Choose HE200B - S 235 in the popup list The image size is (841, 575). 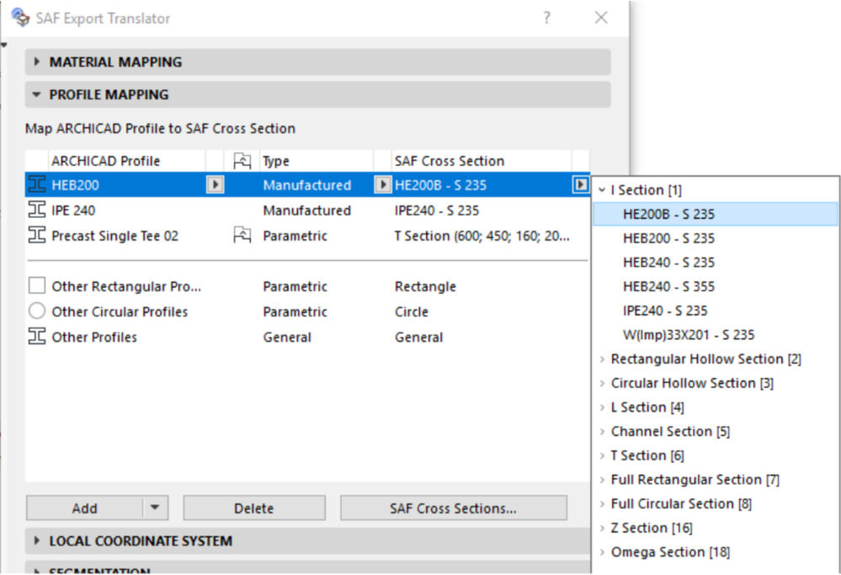tap(716, 214)
